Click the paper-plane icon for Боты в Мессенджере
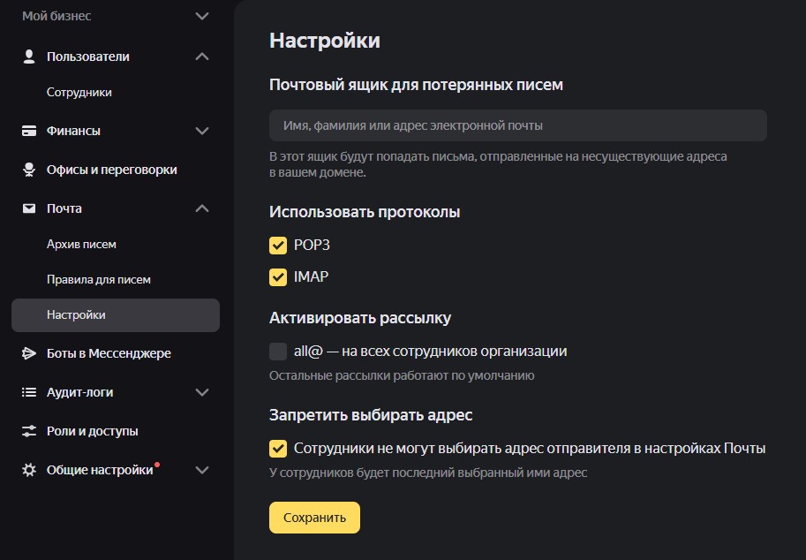The width and height of the screenshot is (806, 560). pos(29,353)
